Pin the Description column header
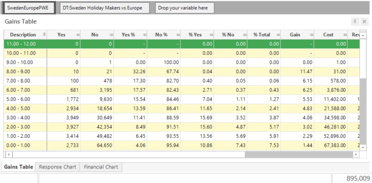The height and width of the screenshot is (183, 372). click(44, 35)
